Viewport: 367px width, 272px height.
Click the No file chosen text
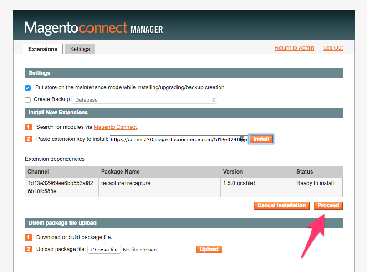click(140, 250)
